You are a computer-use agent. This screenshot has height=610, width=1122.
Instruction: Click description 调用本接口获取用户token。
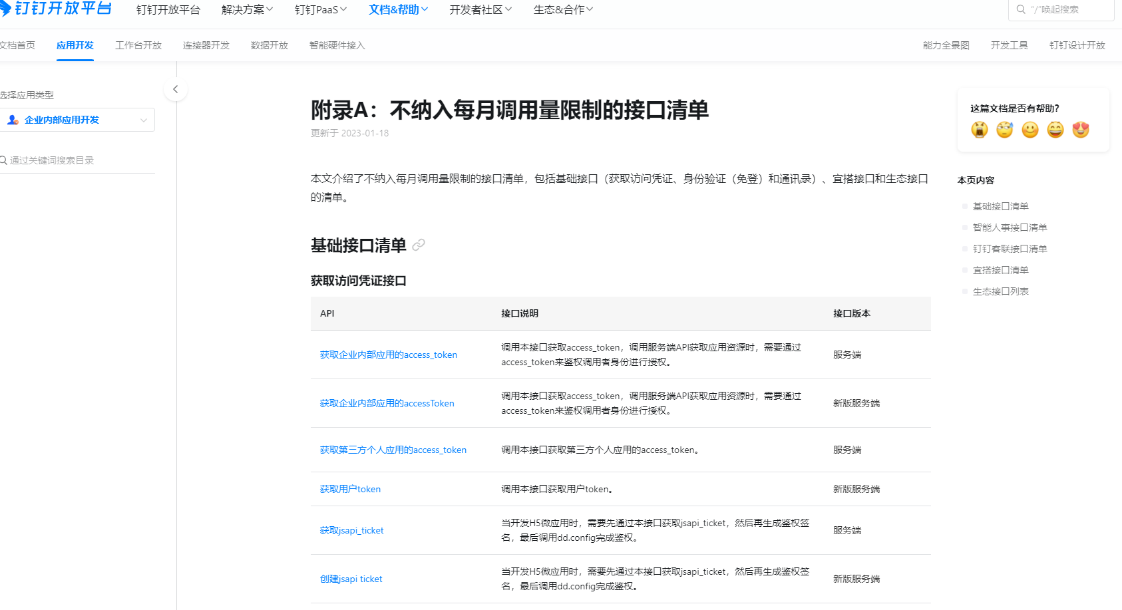coord(559,489)
